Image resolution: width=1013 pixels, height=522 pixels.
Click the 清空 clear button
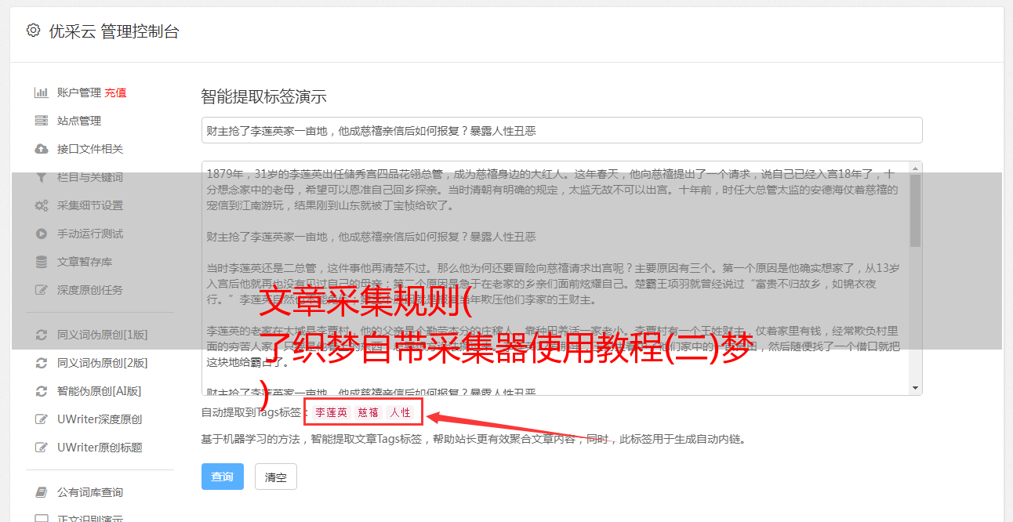click(276, 477)
